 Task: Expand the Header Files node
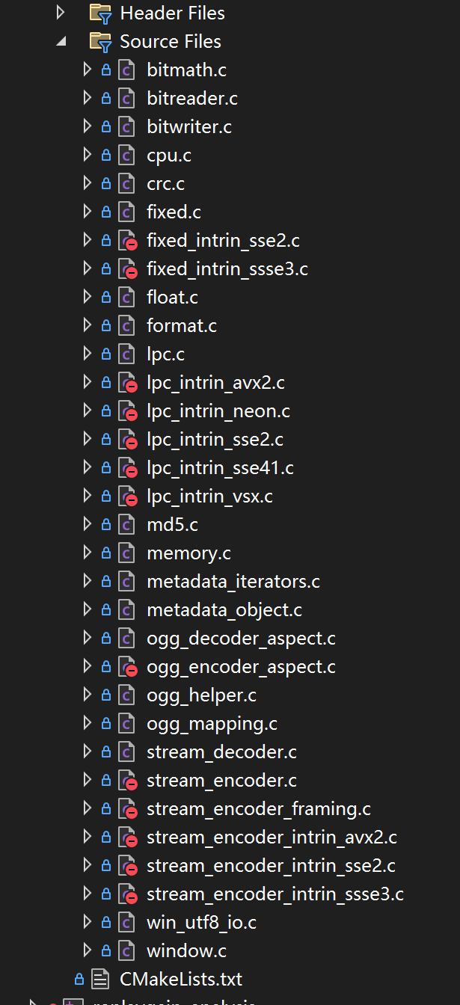point(61,13)
